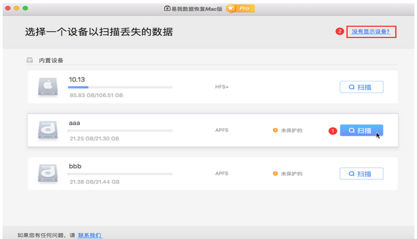Image resolution: width=417 pixels, height=239 pixels.
Task: Click the '85.83 GB/106.51 GB' size text
Action: pos(96,95)
